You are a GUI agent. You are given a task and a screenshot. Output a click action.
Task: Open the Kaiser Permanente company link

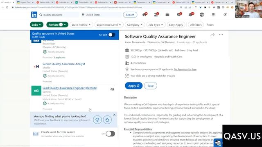coord(135,42)
